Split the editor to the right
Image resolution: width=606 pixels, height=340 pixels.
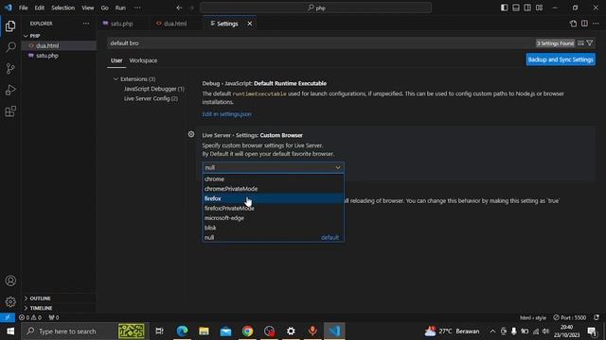pyautogui.click(x=584, y=24)
